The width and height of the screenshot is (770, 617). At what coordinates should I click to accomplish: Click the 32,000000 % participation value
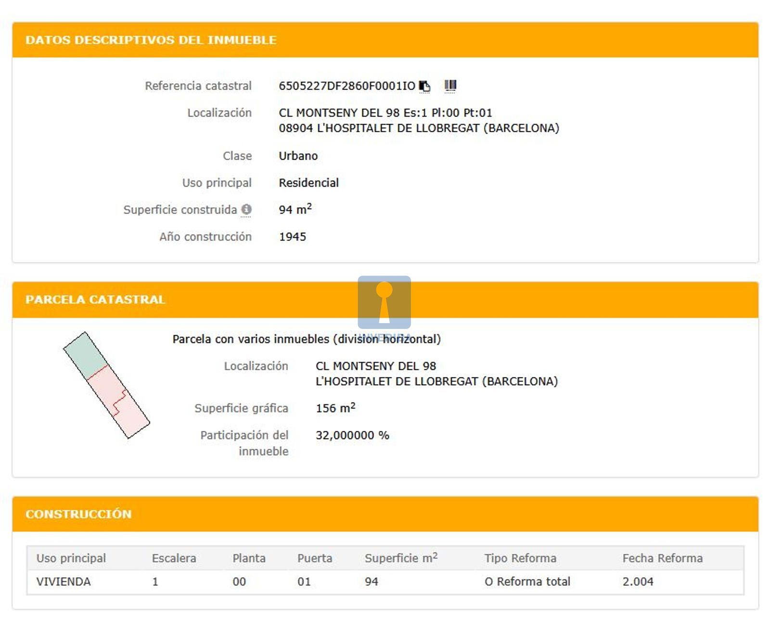pos(352,435)
